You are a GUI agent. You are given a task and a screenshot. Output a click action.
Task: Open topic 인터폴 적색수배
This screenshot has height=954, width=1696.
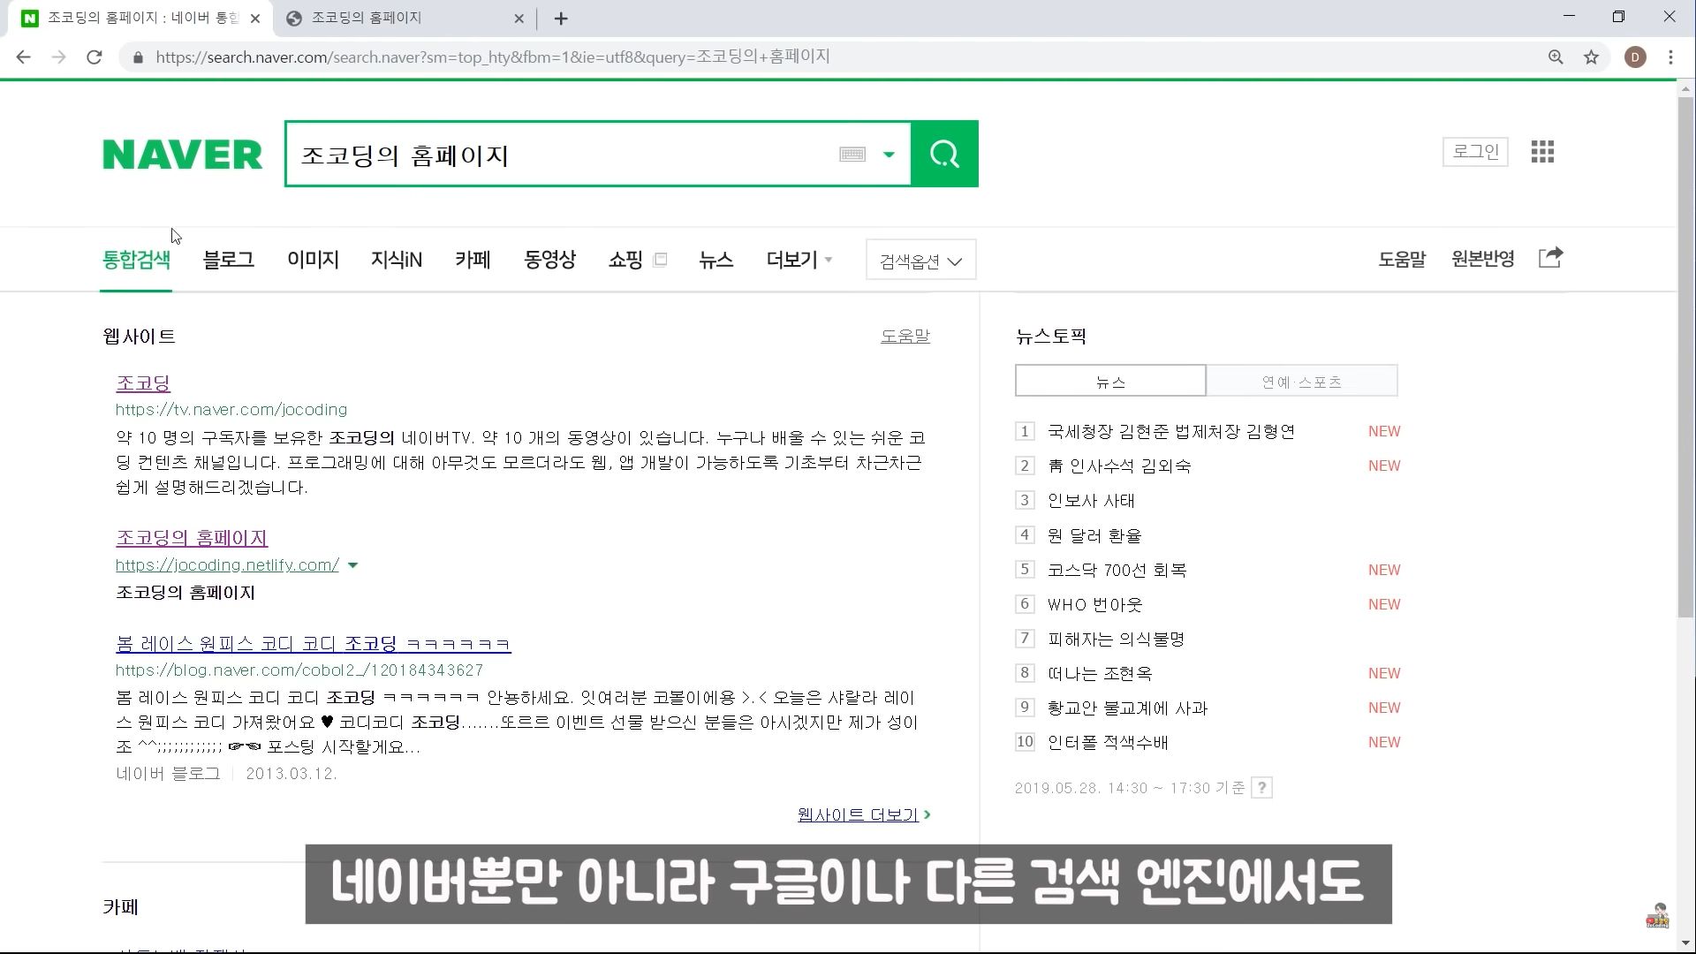coord(1108,742)
